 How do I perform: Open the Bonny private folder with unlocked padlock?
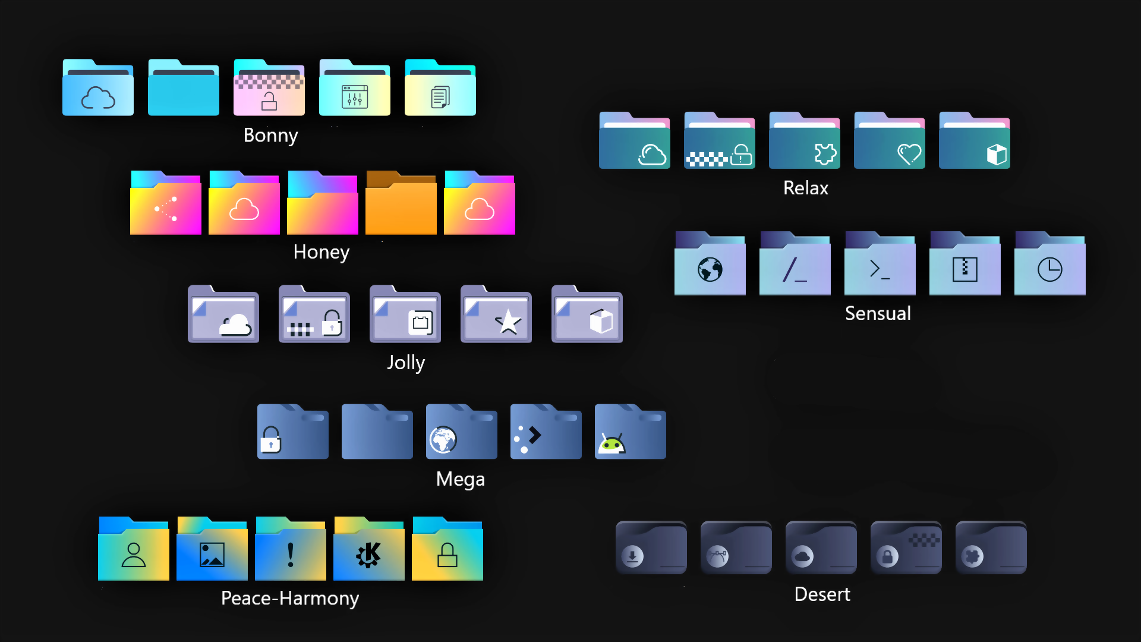(269, 89)
